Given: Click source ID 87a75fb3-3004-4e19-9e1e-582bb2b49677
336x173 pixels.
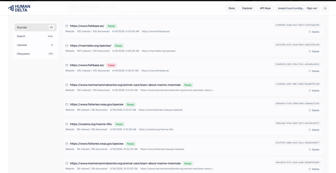Looking at the screenshot, I should tap(297, 142).
